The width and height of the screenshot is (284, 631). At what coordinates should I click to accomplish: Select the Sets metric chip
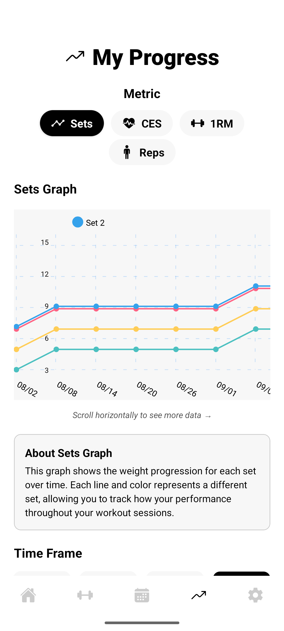(x=72, y=123)
